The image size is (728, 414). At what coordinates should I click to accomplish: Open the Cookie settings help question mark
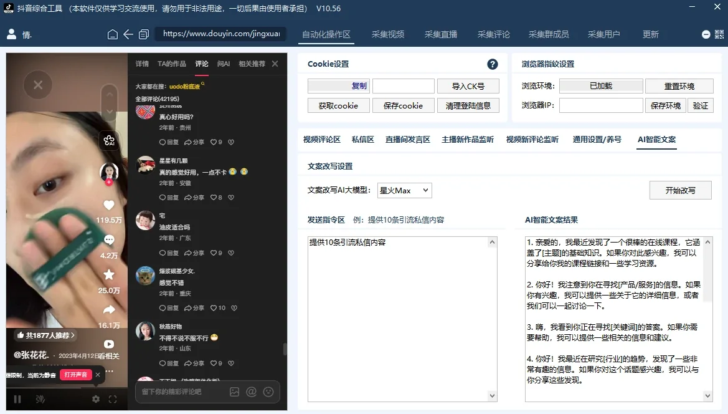pos(493,64)
